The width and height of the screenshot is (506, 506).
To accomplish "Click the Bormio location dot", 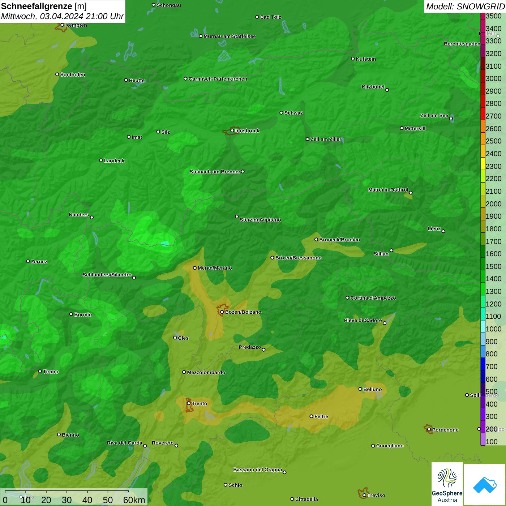I will pos(71,314).
